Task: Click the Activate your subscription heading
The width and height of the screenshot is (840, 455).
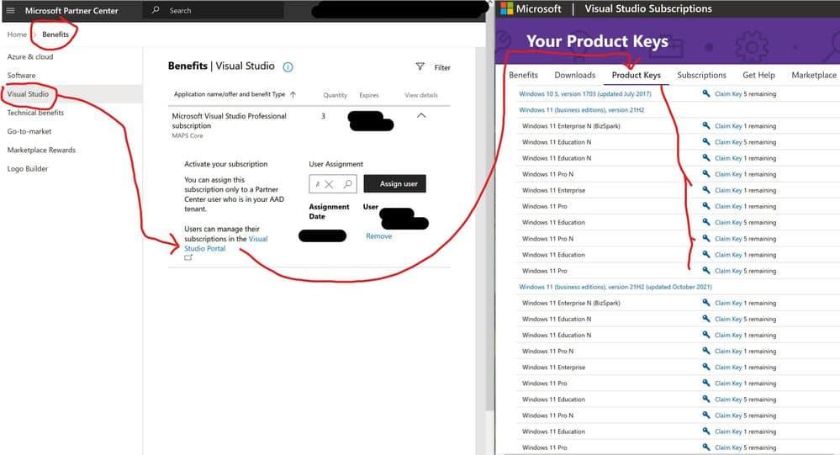Action: (225, 164)
